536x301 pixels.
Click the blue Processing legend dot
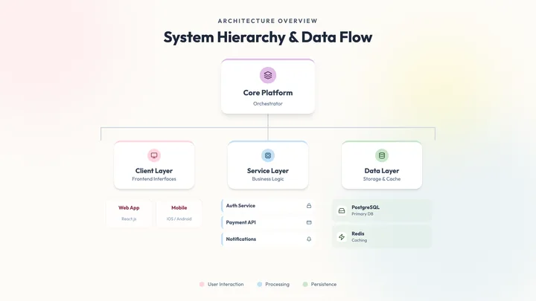point(260,284)
